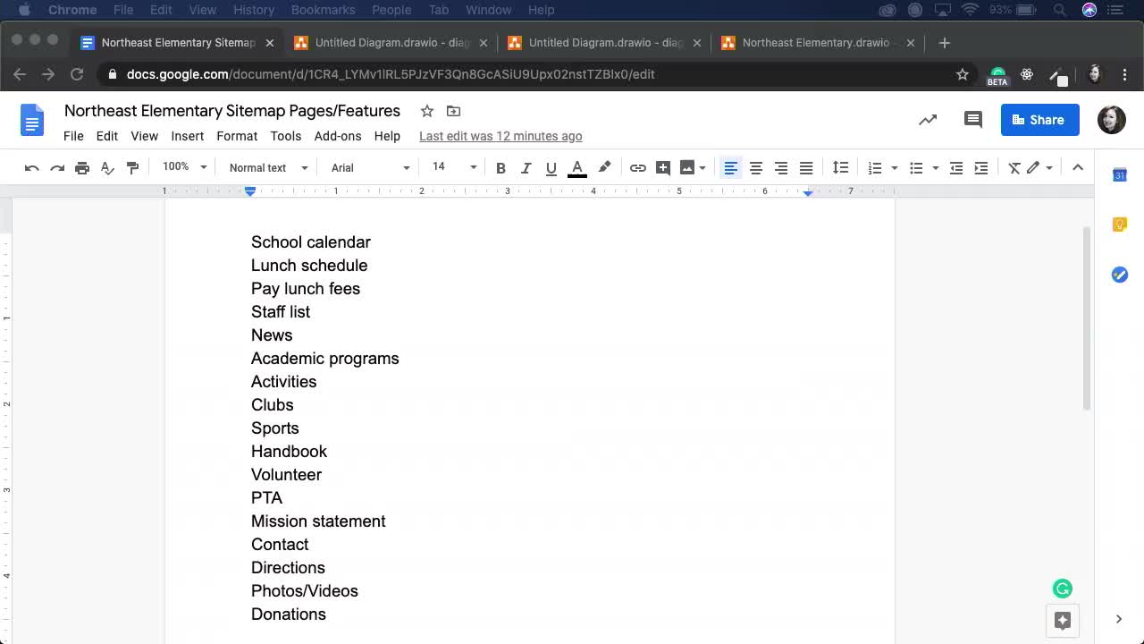Screen dimensions: 1144x644
Task: Open version history via last edit link
Action: point(500,136)
